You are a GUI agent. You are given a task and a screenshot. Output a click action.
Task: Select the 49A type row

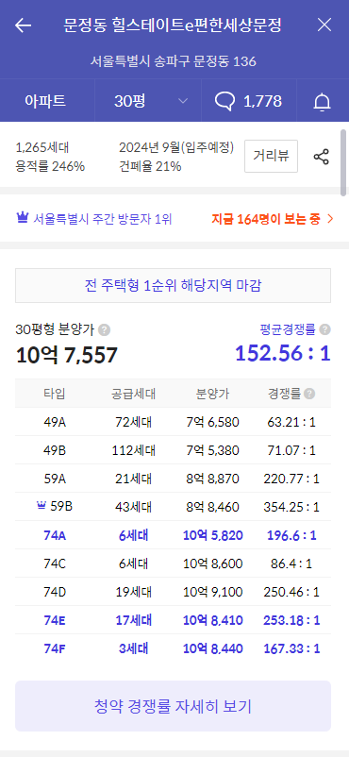pyautogui.click(x=173, y=423)
